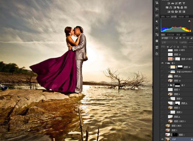Viewport: 193px width, 141px height.
Task: Add a Curves adjustment layer
Action: [176, 3]
